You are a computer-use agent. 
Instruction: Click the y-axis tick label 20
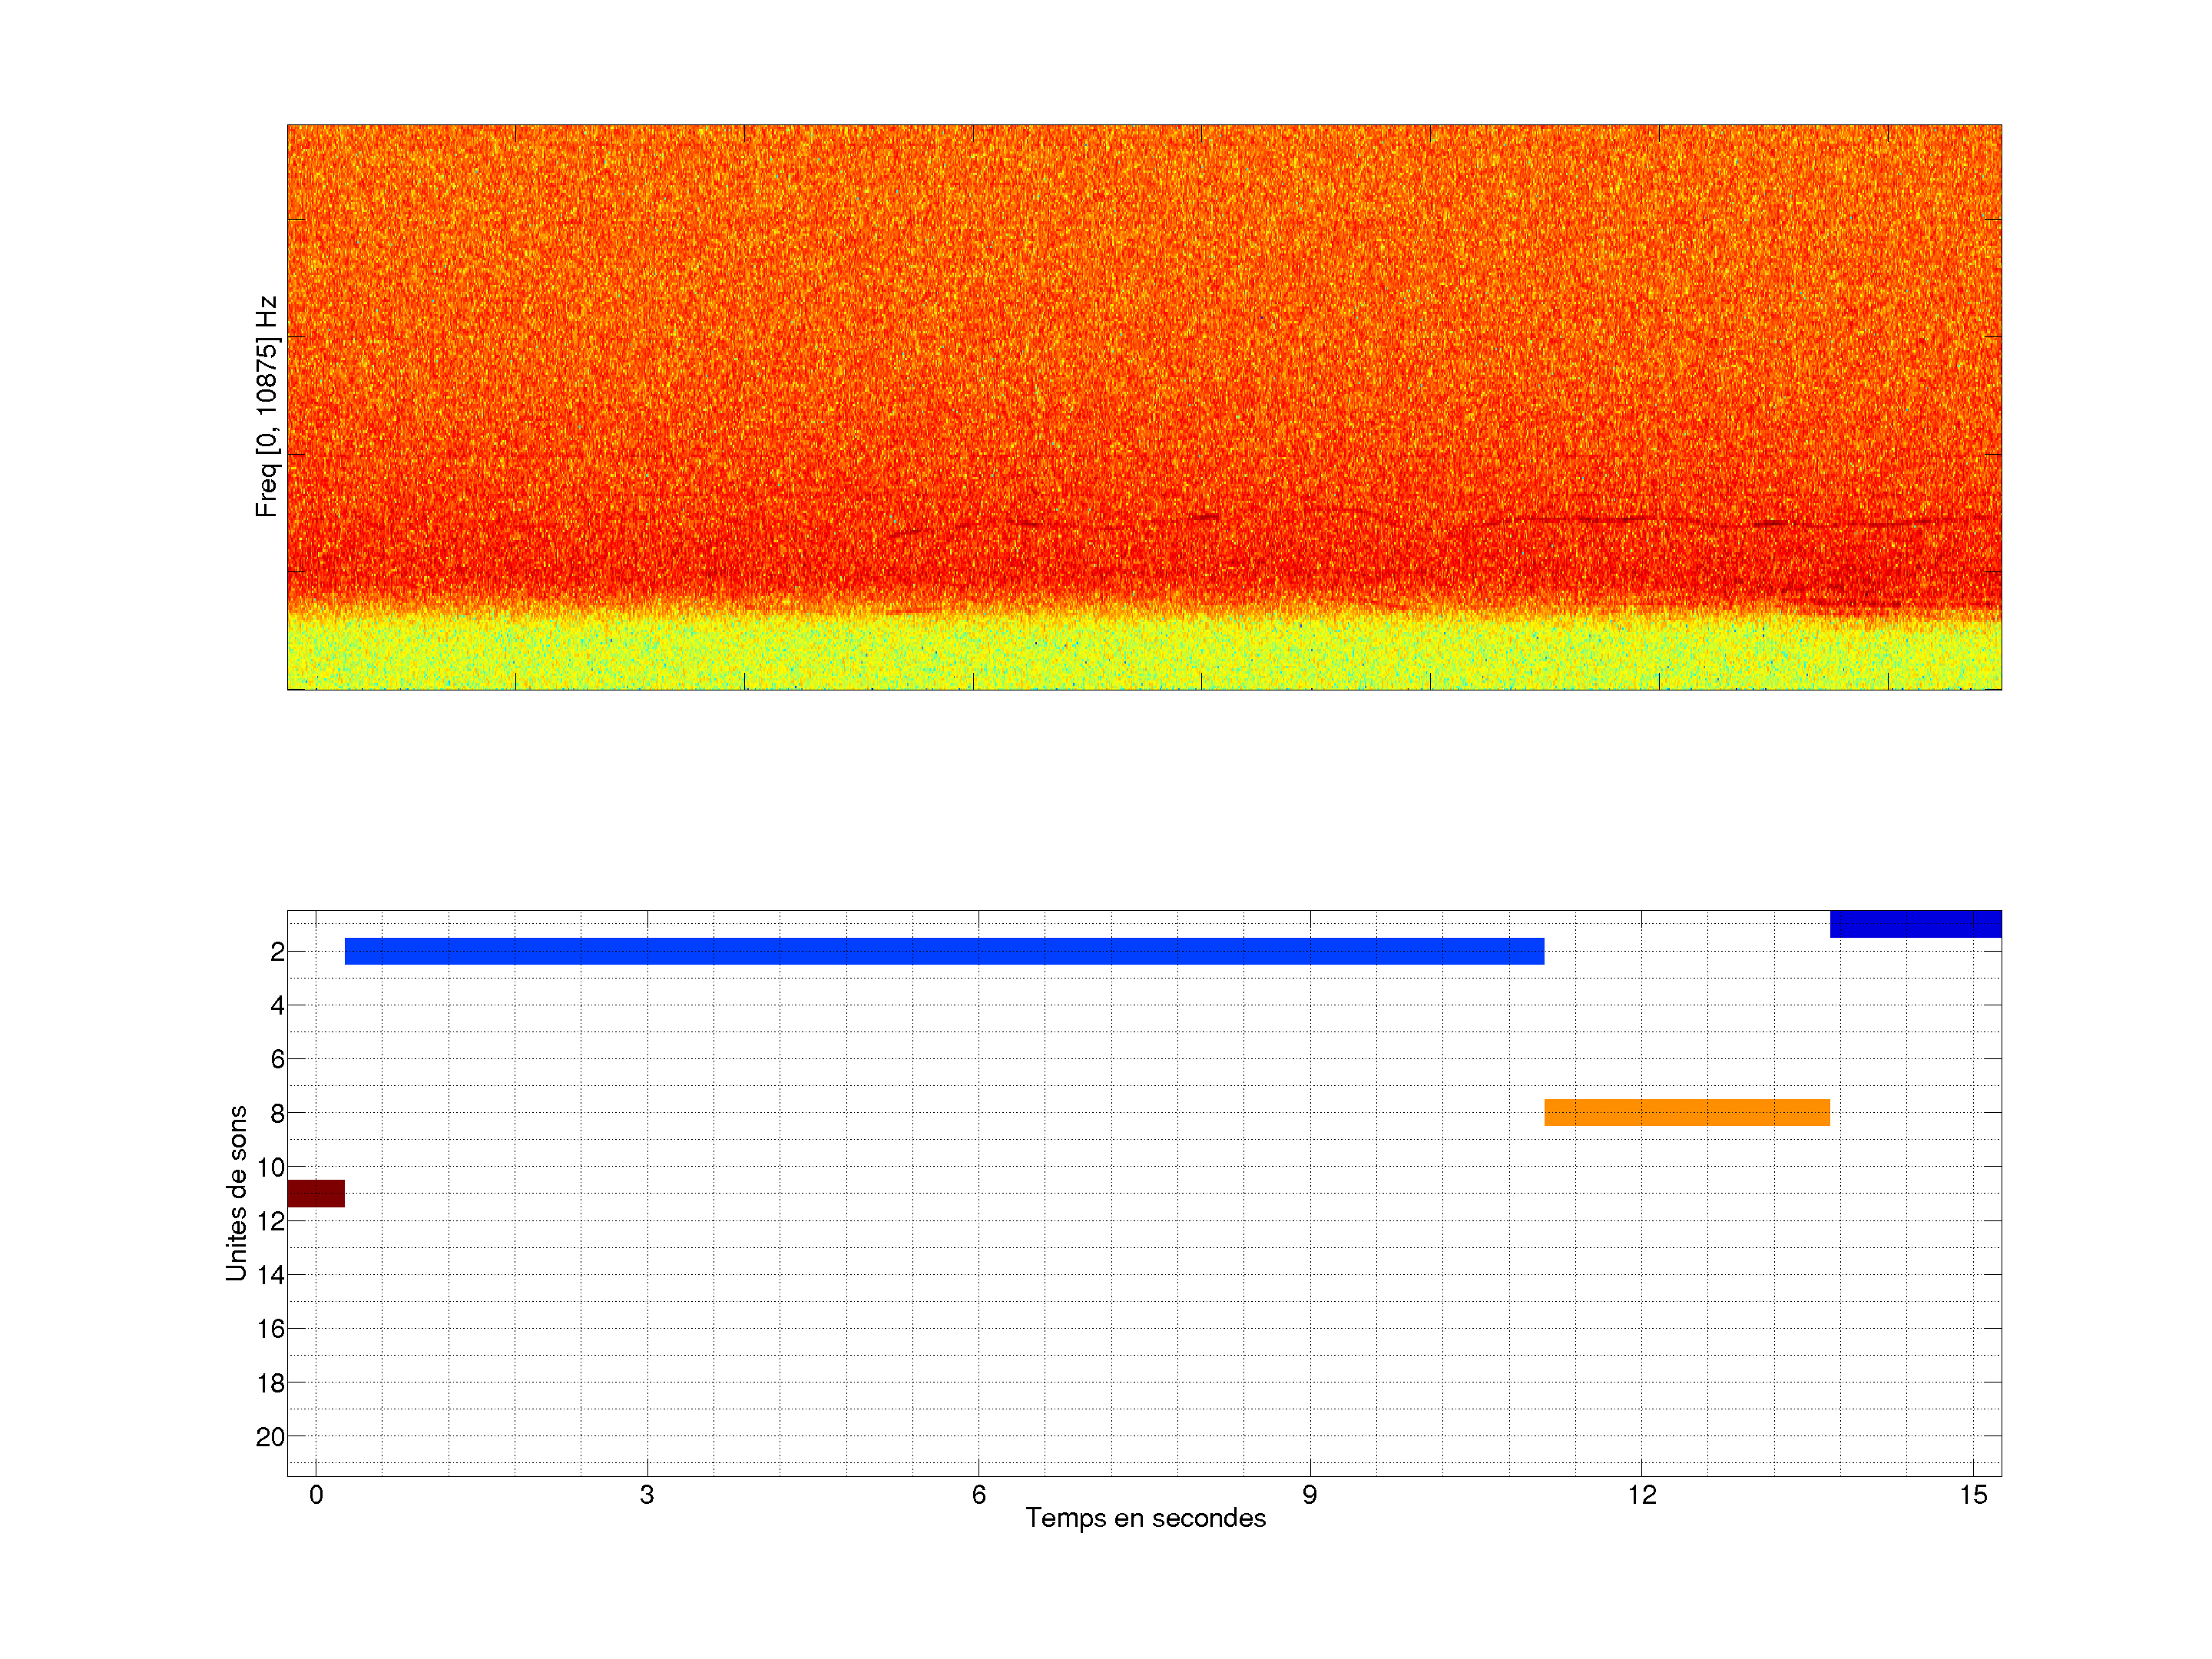tap(270, 1437)
